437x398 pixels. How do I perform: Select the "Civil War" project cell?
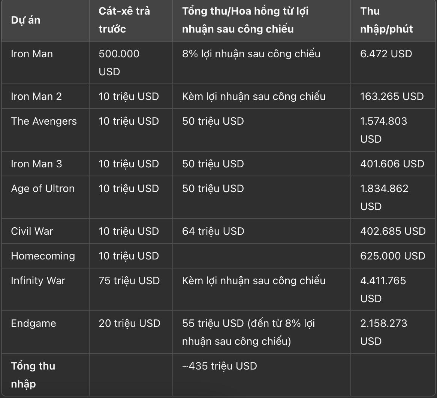[x=32, y=231]
